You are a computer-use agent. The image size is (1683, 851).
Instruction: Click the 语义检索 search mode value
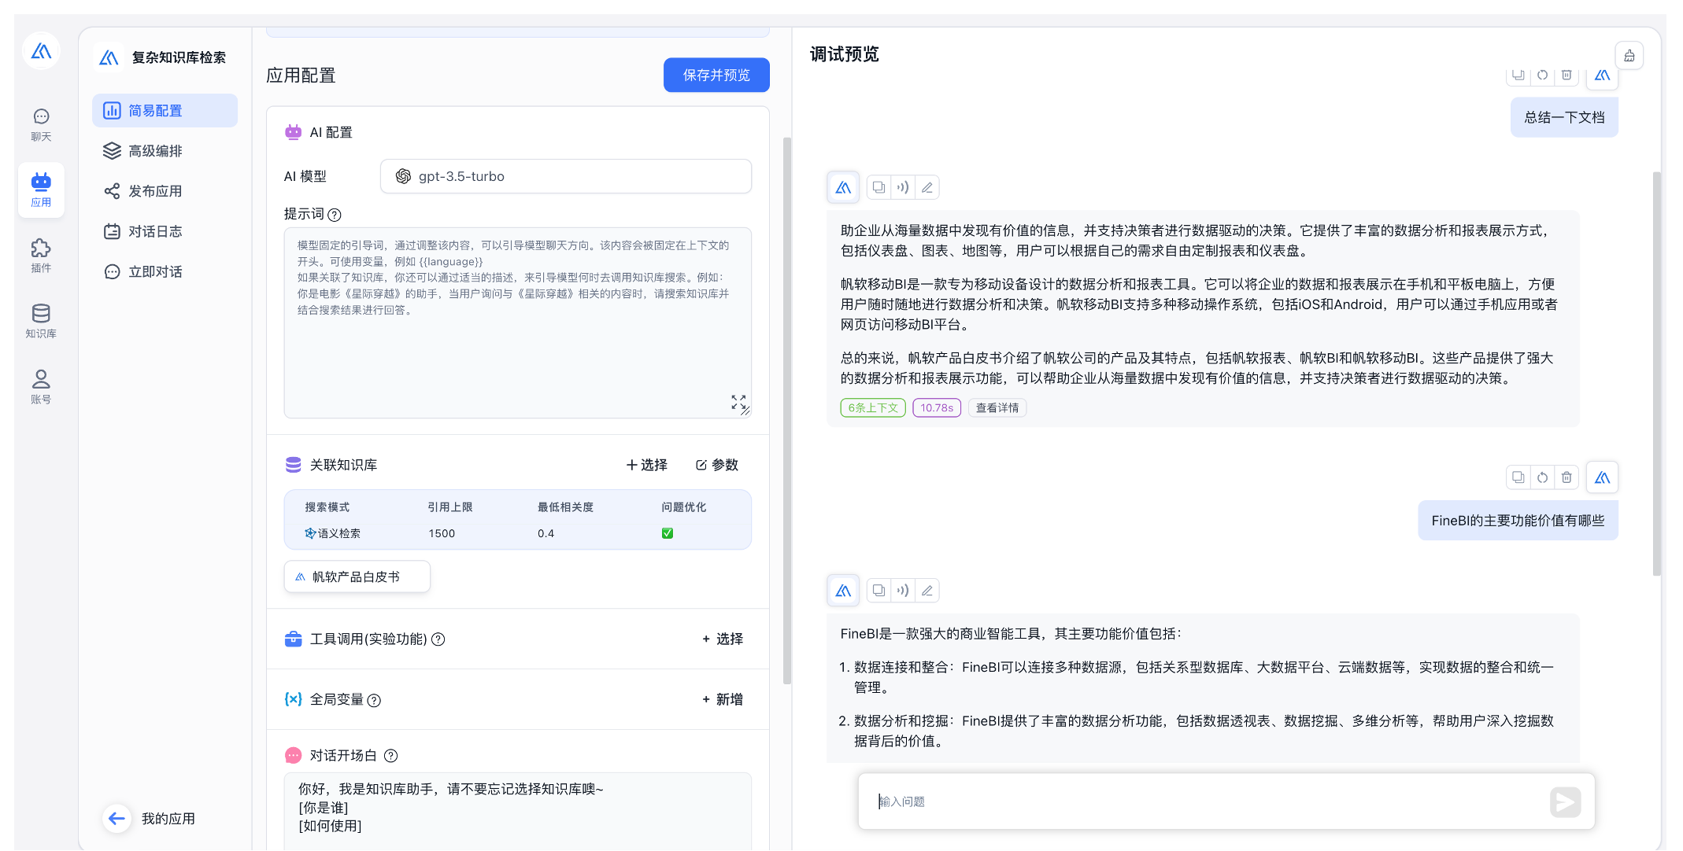pyautogui.click(x=333, y=533)
